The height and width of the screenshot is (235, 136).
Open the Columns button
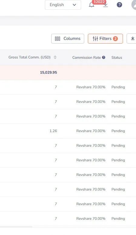68,39
